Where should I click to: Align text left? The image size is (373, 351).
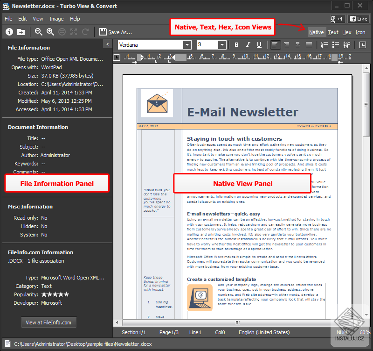click(x=275, y=44)
